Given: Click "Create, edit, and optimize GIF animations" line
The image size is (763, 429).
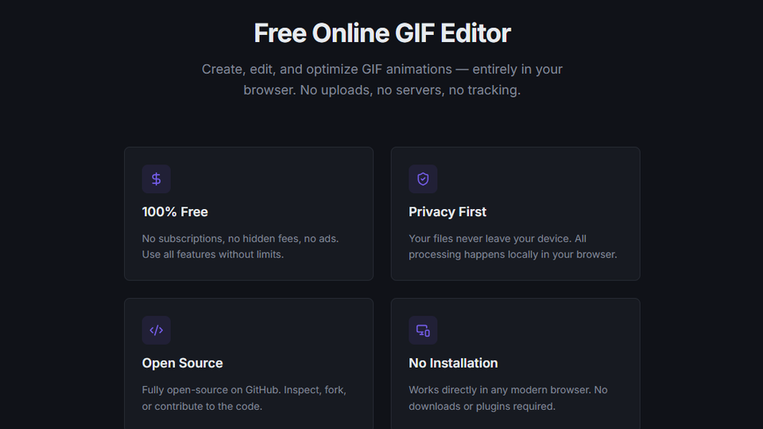Looking at the screenshot, I should click(x=326, y=69).
